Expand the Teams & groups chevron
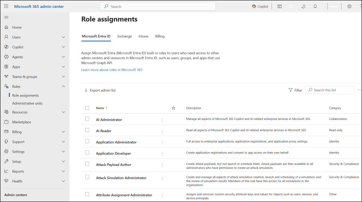Screen dimensions: 362x202 point(64,76)
